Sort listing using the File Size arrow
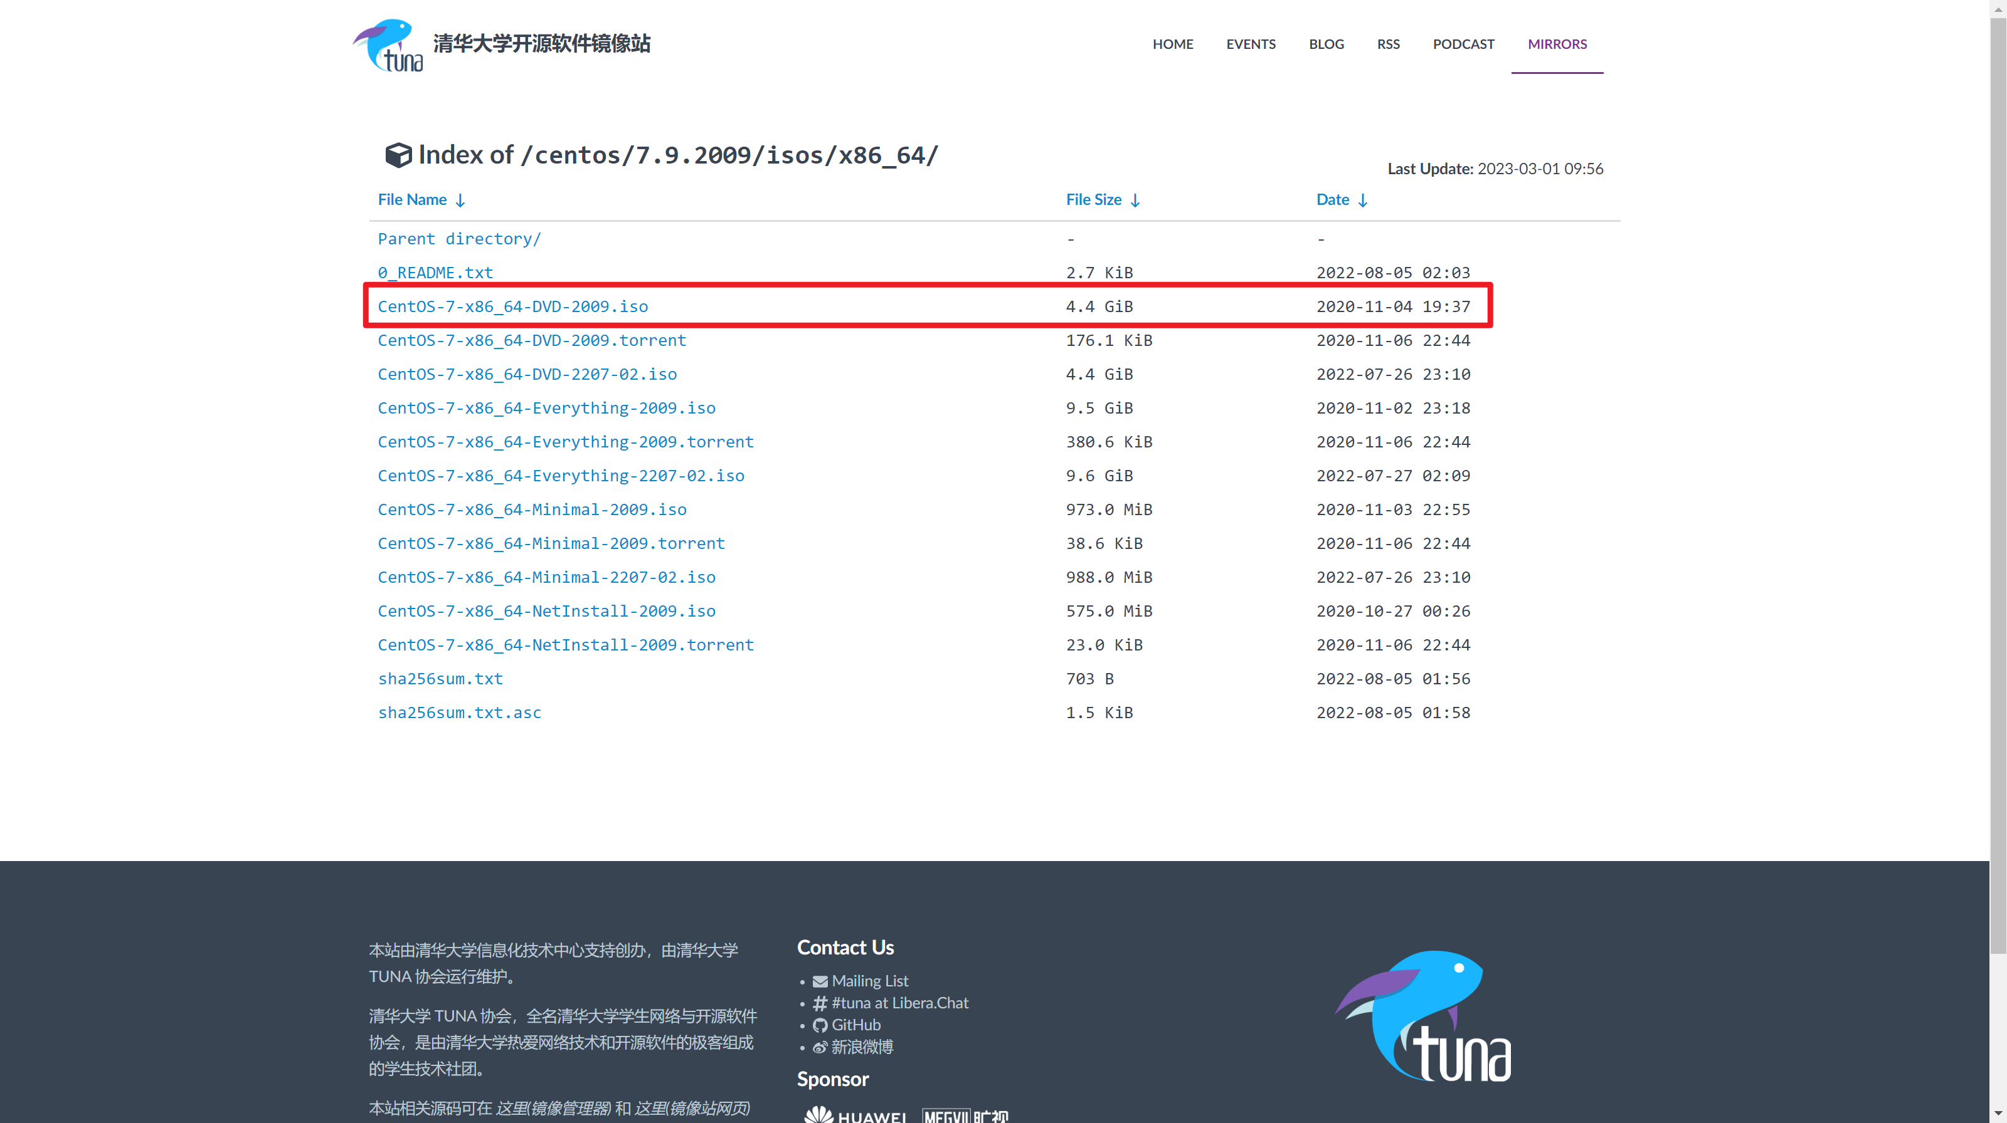The height and width of the screenshot is (1123, 2007). pyautogui.click(x=1135, y=200)
